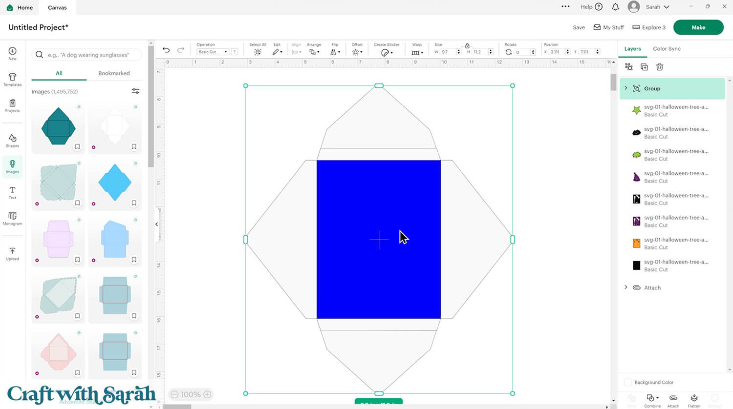Screen dimensions: 733x409
Task: Click the three-dot more options icon
Action: pos(565,7)
